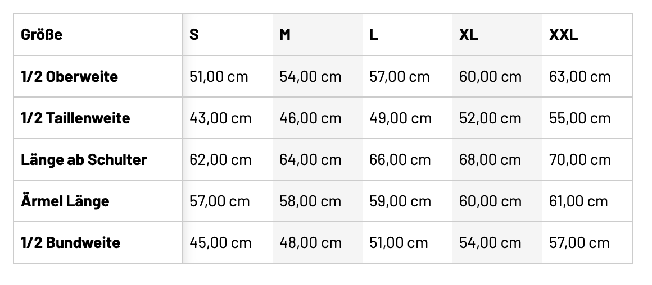Click the Größe header cell
The width and height of the screenshot is (652, 285).
tap(42, 35)
